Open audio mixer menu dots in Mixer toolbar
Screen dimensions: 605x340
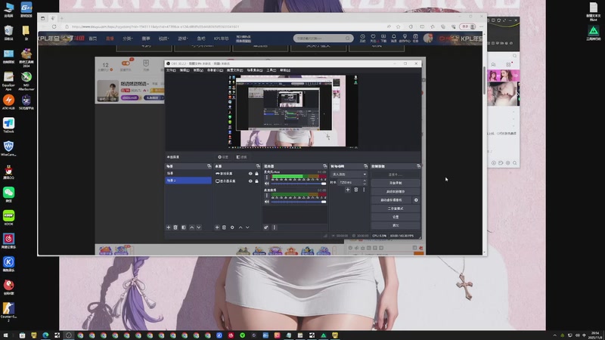tap(275, 227)
